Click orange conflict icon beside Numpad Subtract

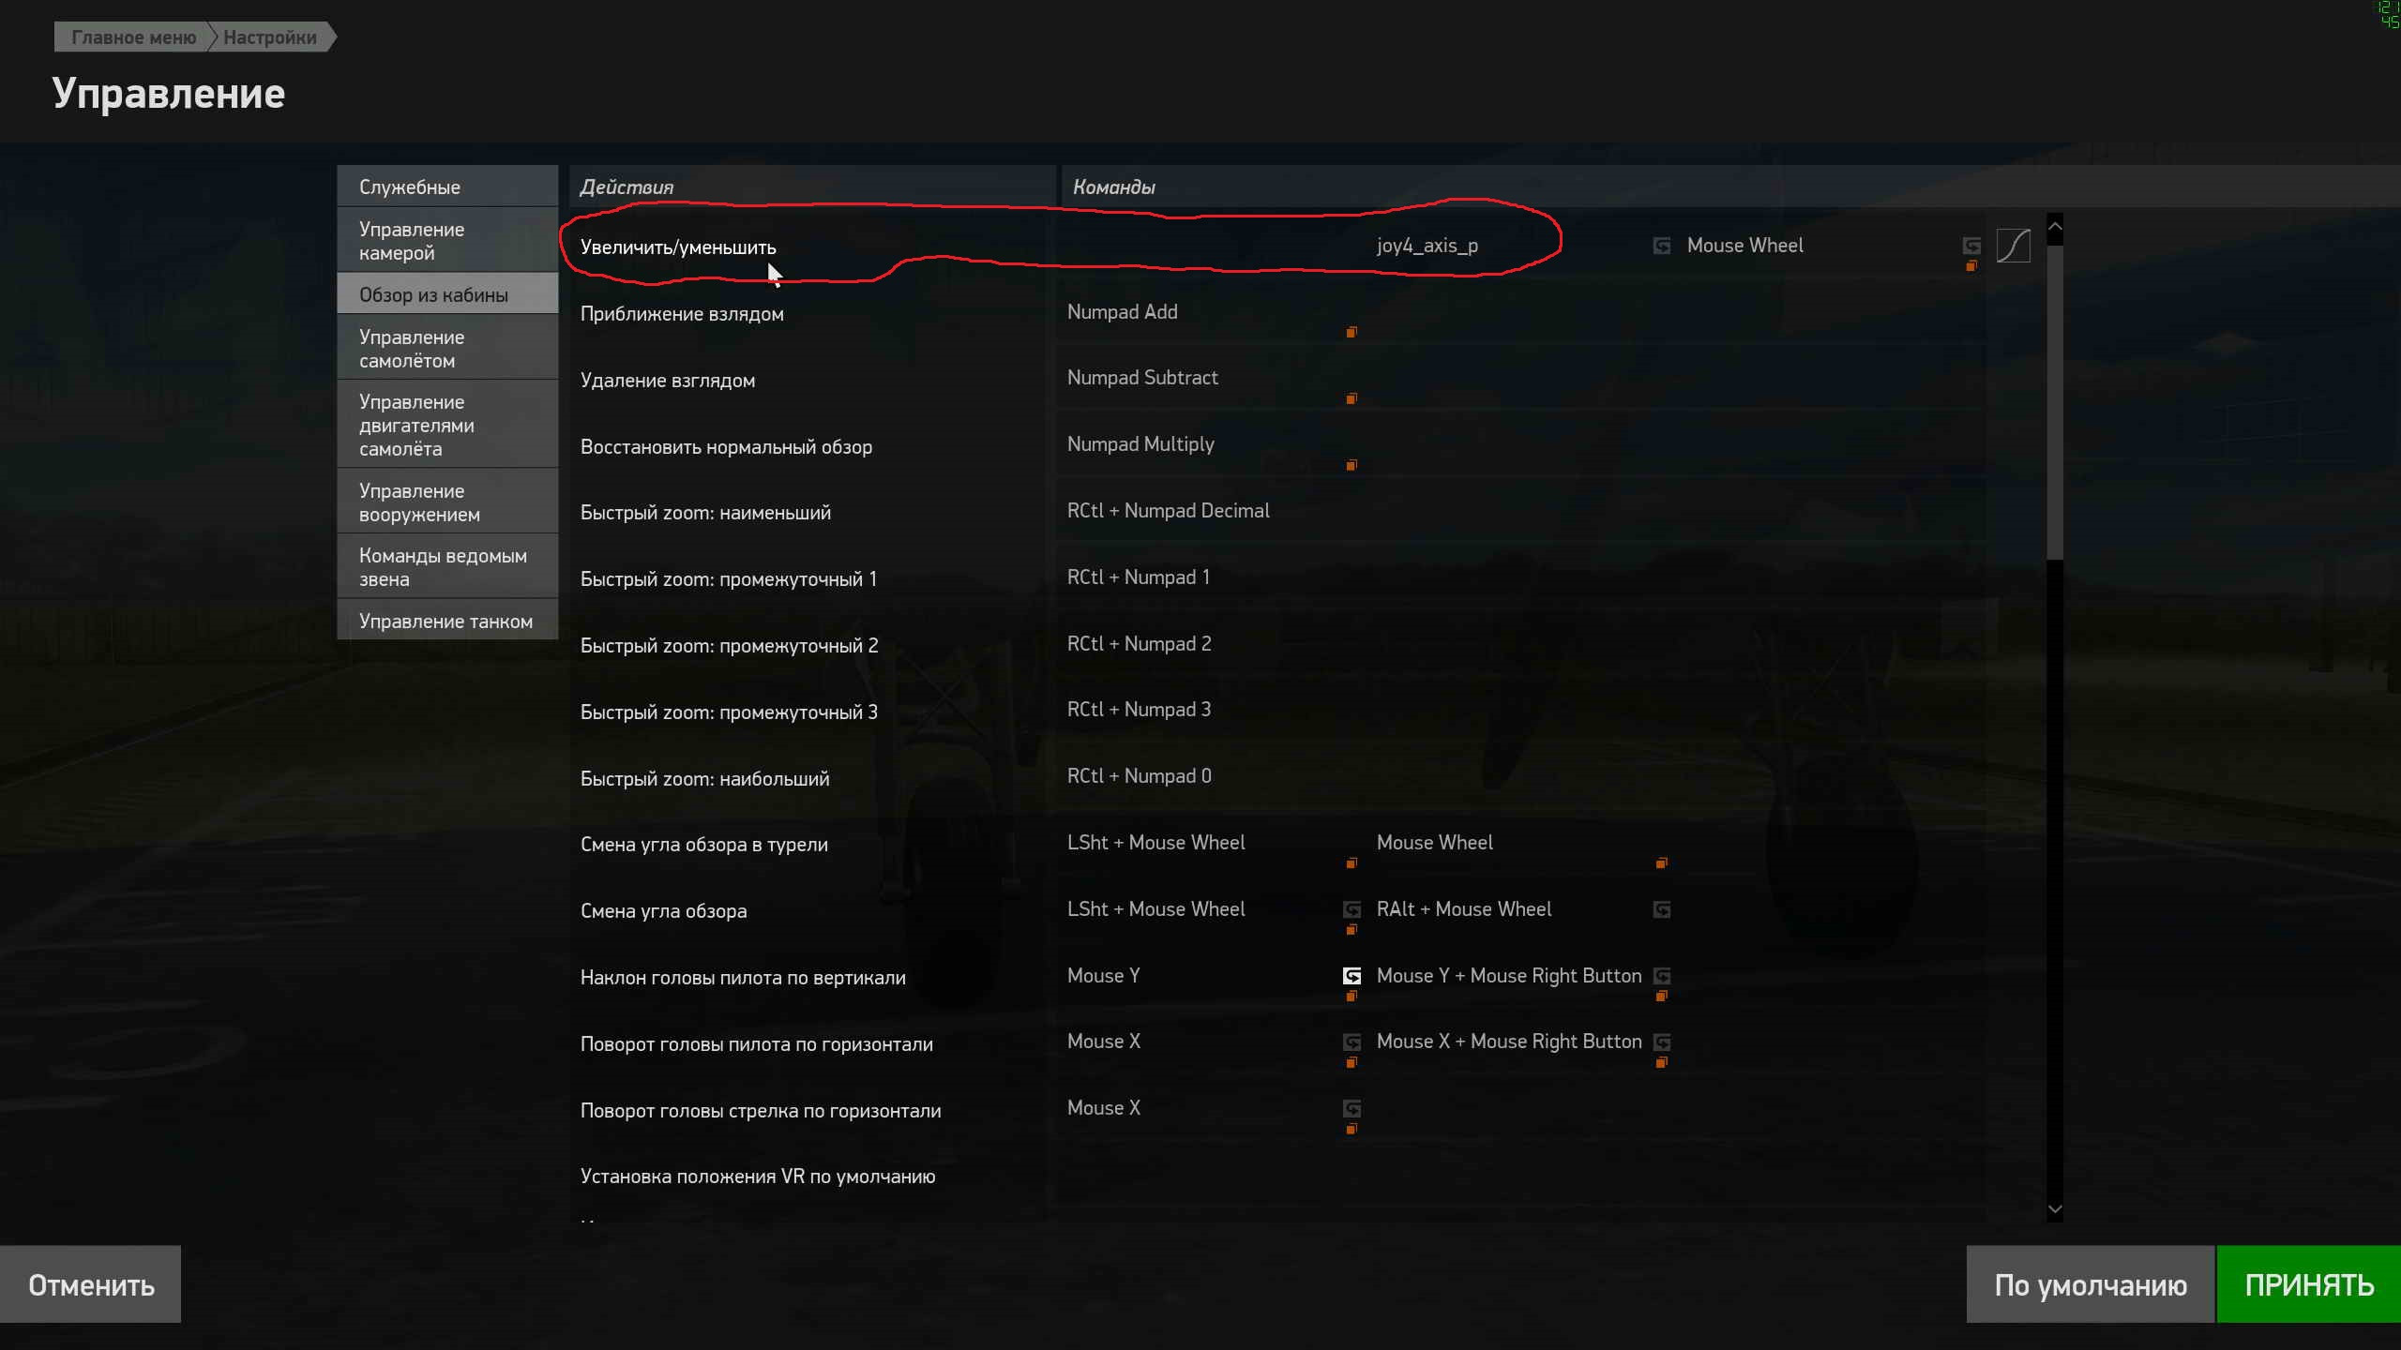(x=1352, y=398)
